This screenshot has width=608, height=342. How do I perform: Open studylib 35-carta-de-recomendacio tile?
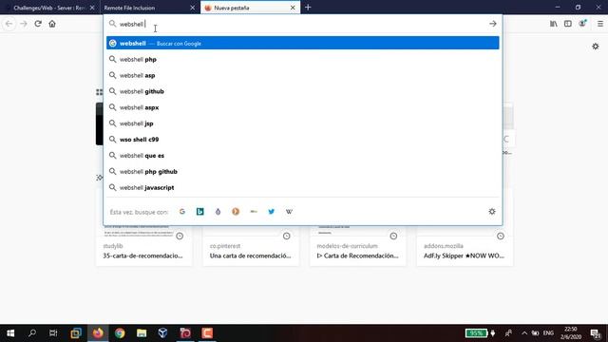(x=143, y=246)
